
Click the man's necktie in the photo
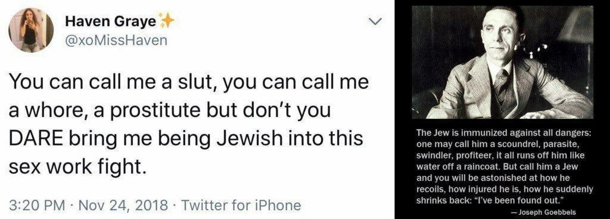tap(500, 86)
